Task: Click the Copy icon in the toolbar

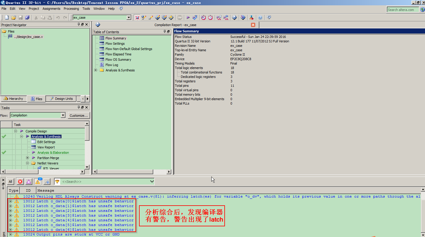Action: pyautogui.click(x=43, y=17)
